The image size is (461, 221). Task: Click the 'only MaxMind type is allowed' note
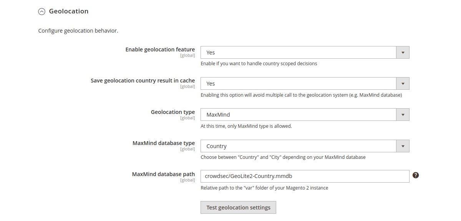246,126
